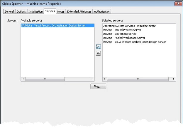Click right arrow of Selected servers scrollbar
The width and height of the screenshot is (183, 128).
tap(174, 79)
